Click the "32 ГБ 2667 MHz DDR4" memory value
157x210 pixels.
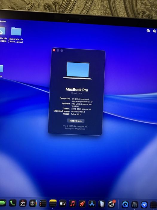click(x=81, y=109)
